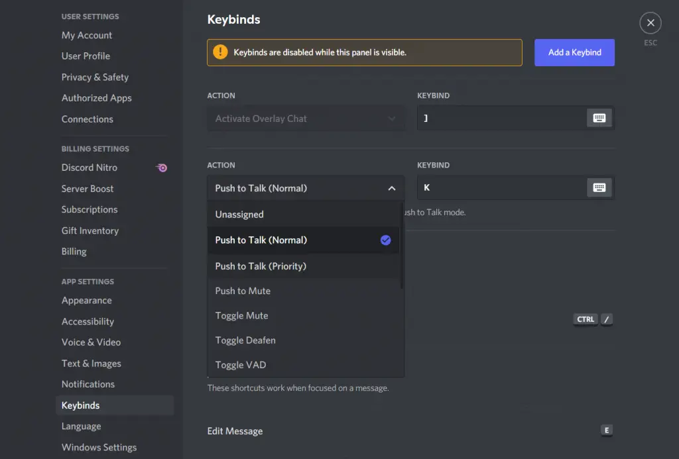Screen dimensions: 679x459
Task: Select Unassigned from the action list
Action: 239,215
